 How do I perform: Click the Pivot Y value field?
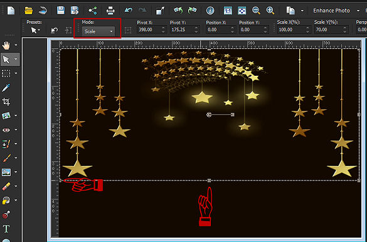click(x=182, y=29)
